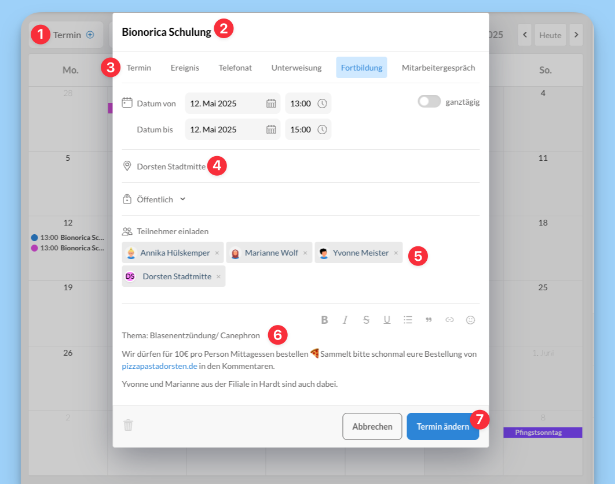Viewport: 615px width, 484px height.
Task: Click the Termin ändern button
Action: pyautogui.click(x=442, y=427)
